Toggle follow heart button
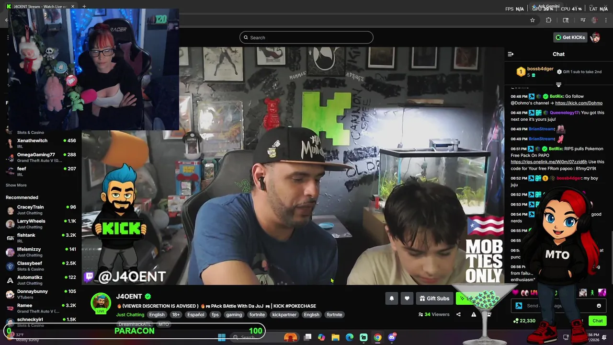This screenshot has width=613, height=345. [x=407, y=299]
